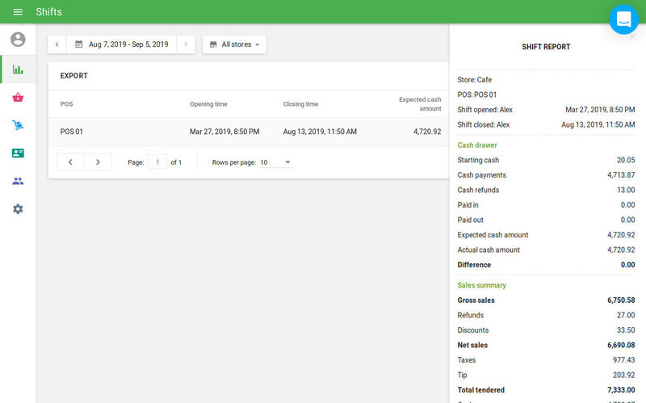This screenshot has width=646, height=403.
Task: Expand the Rows per page dropdown
Action: [275, 162]
